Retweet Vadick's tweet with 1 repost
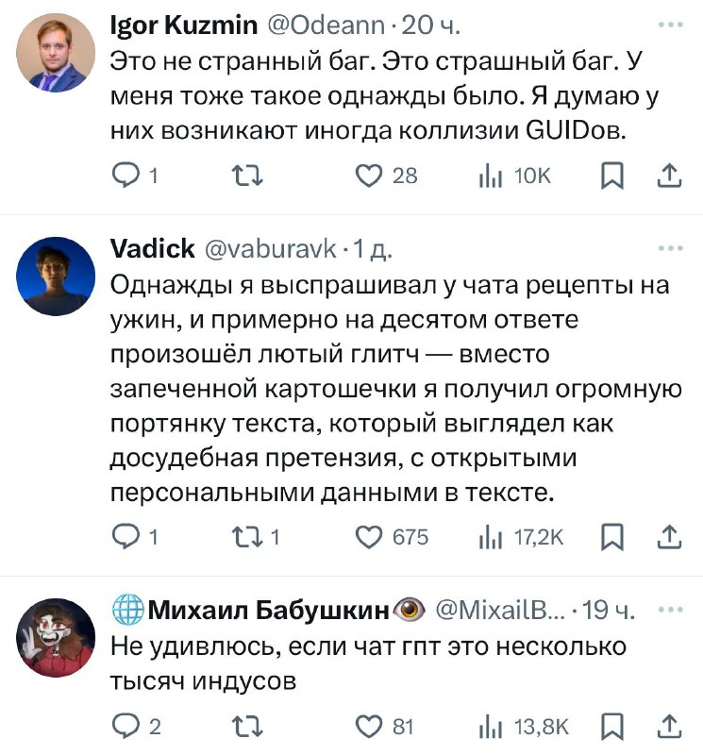Screen dimensions: 703x755 point(247,537)
